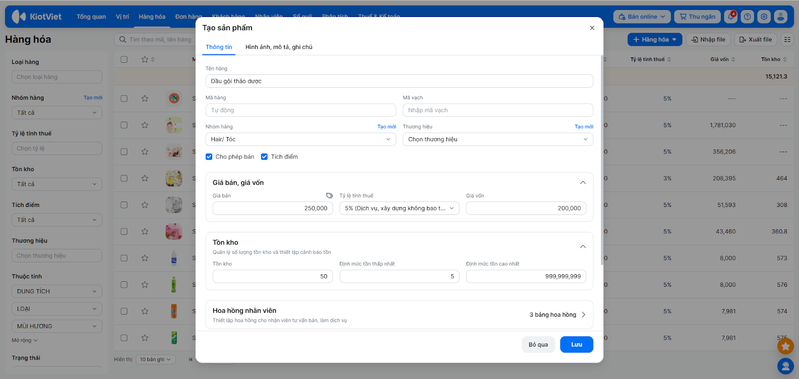The width and height of the screenshot is (799, 379).
Task: Click the price tag icon beside Giá bán
Action: (x=329, y=195)
